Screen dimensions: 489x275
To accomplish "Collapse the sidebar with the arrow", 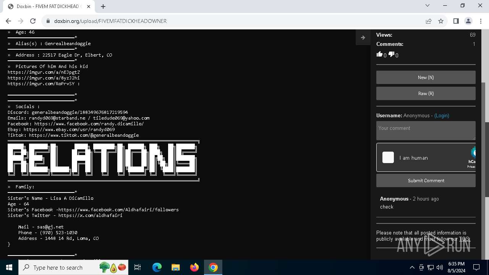I will (x=363, y=37).
